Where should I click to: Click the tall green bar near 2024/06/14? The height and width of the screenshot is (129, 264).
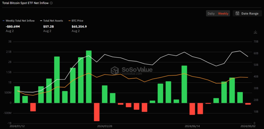[x=184, y=84]
